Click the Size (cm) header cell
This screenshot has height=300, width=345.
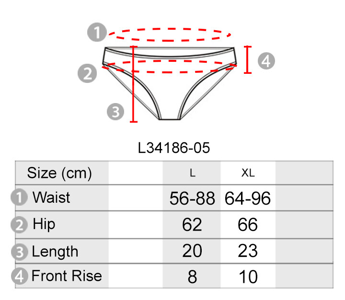point(59,173)
